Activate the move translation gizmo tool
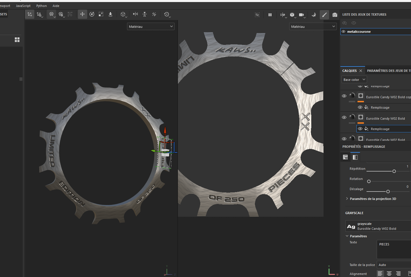 82,14
